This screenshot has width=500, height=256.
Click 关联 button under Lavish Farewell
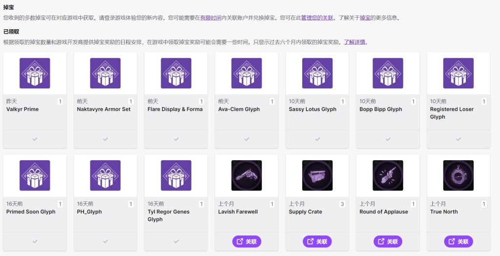pyautogui.click(x=247, y=242)
